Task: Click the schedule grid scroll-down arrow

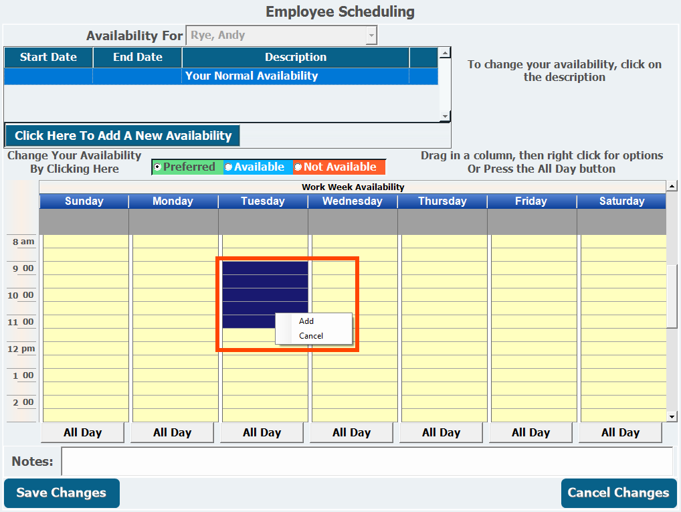Action: [x=672, y=416]
